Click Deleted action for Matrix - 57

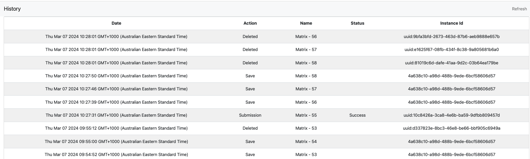click(x=250, y=50)
